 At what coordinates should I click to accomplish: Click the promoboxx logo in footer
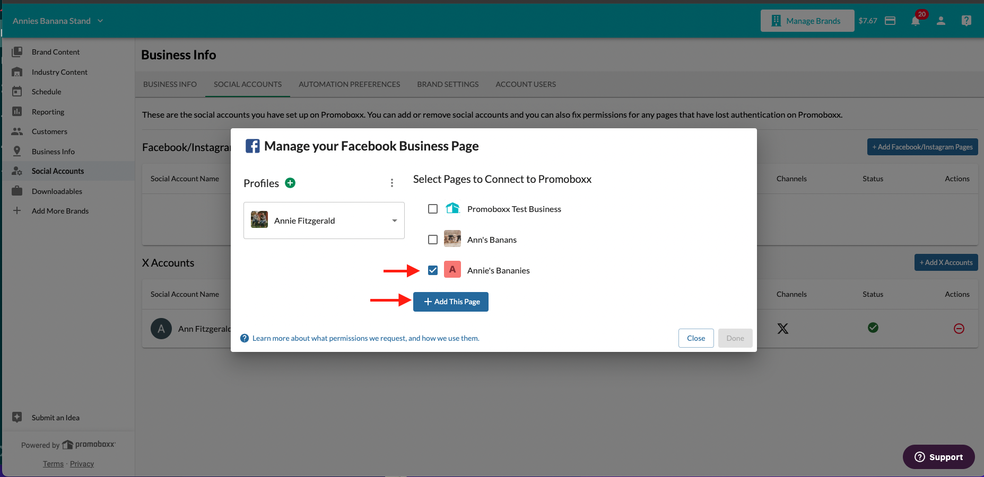(89, 445)
